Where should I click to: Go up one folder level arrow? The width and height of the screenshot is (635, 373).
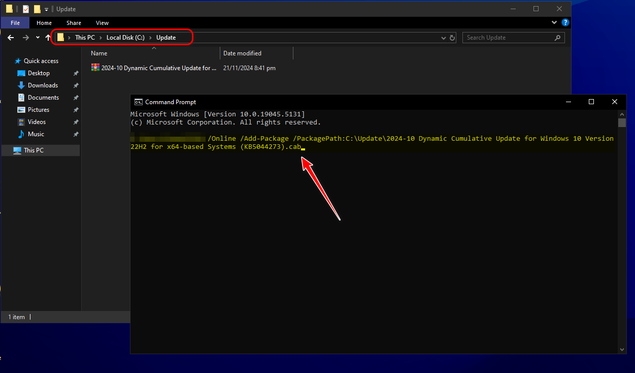pyautogui.click(x=48, y=38)
